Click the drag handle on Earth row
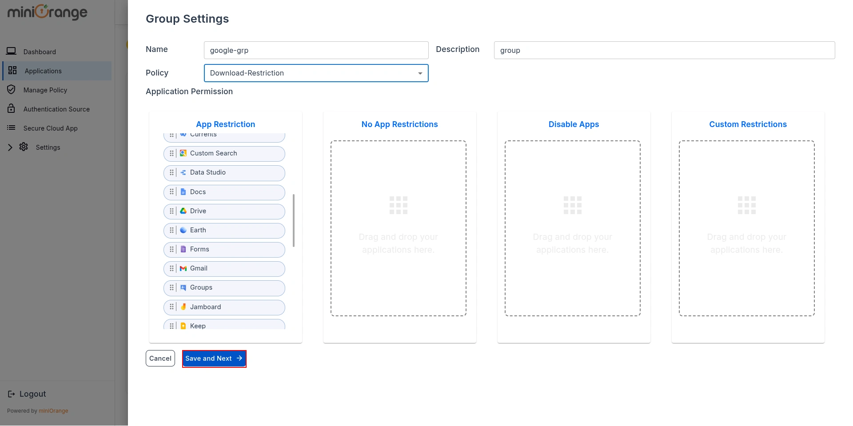The height and width of the screenshot is (426, 853). 171,230
